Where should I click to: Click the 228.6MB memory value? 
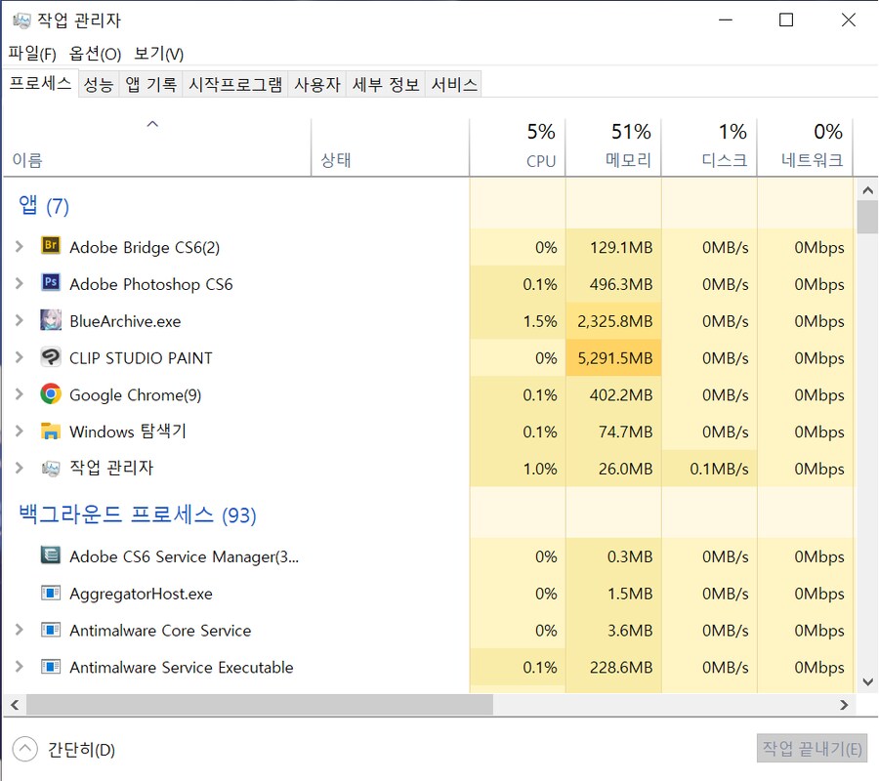click(620, 668)
